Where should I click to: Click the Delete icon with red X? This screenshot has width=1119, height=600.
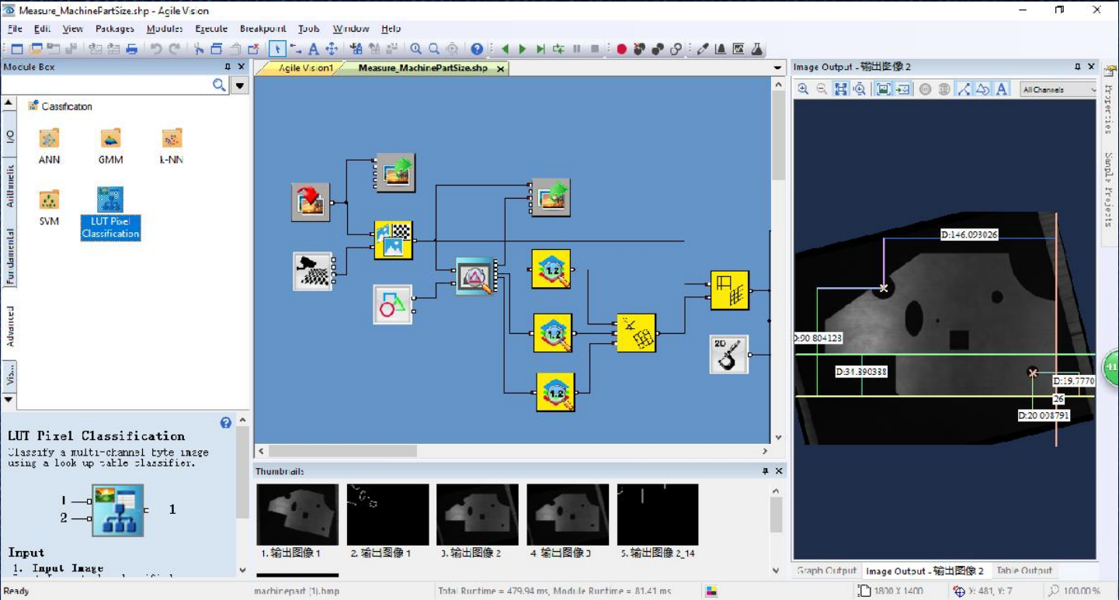252,49
